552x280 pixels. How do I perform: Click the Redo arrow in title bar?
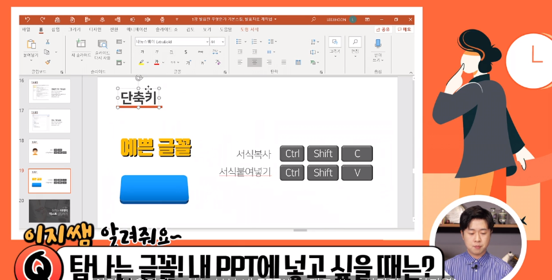pos(43,20)
